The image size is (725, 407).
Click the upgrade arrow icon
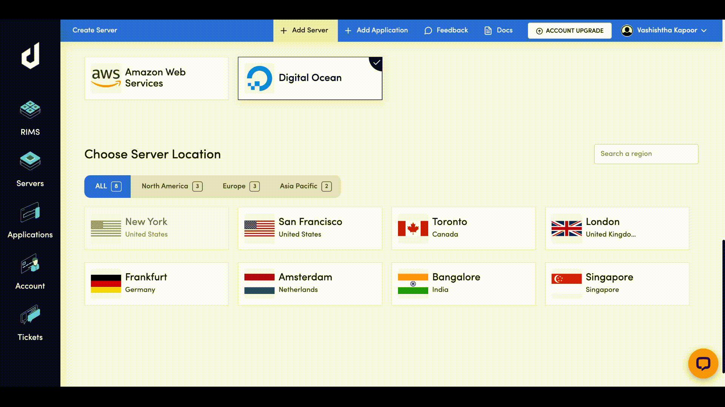coord(539,31)
